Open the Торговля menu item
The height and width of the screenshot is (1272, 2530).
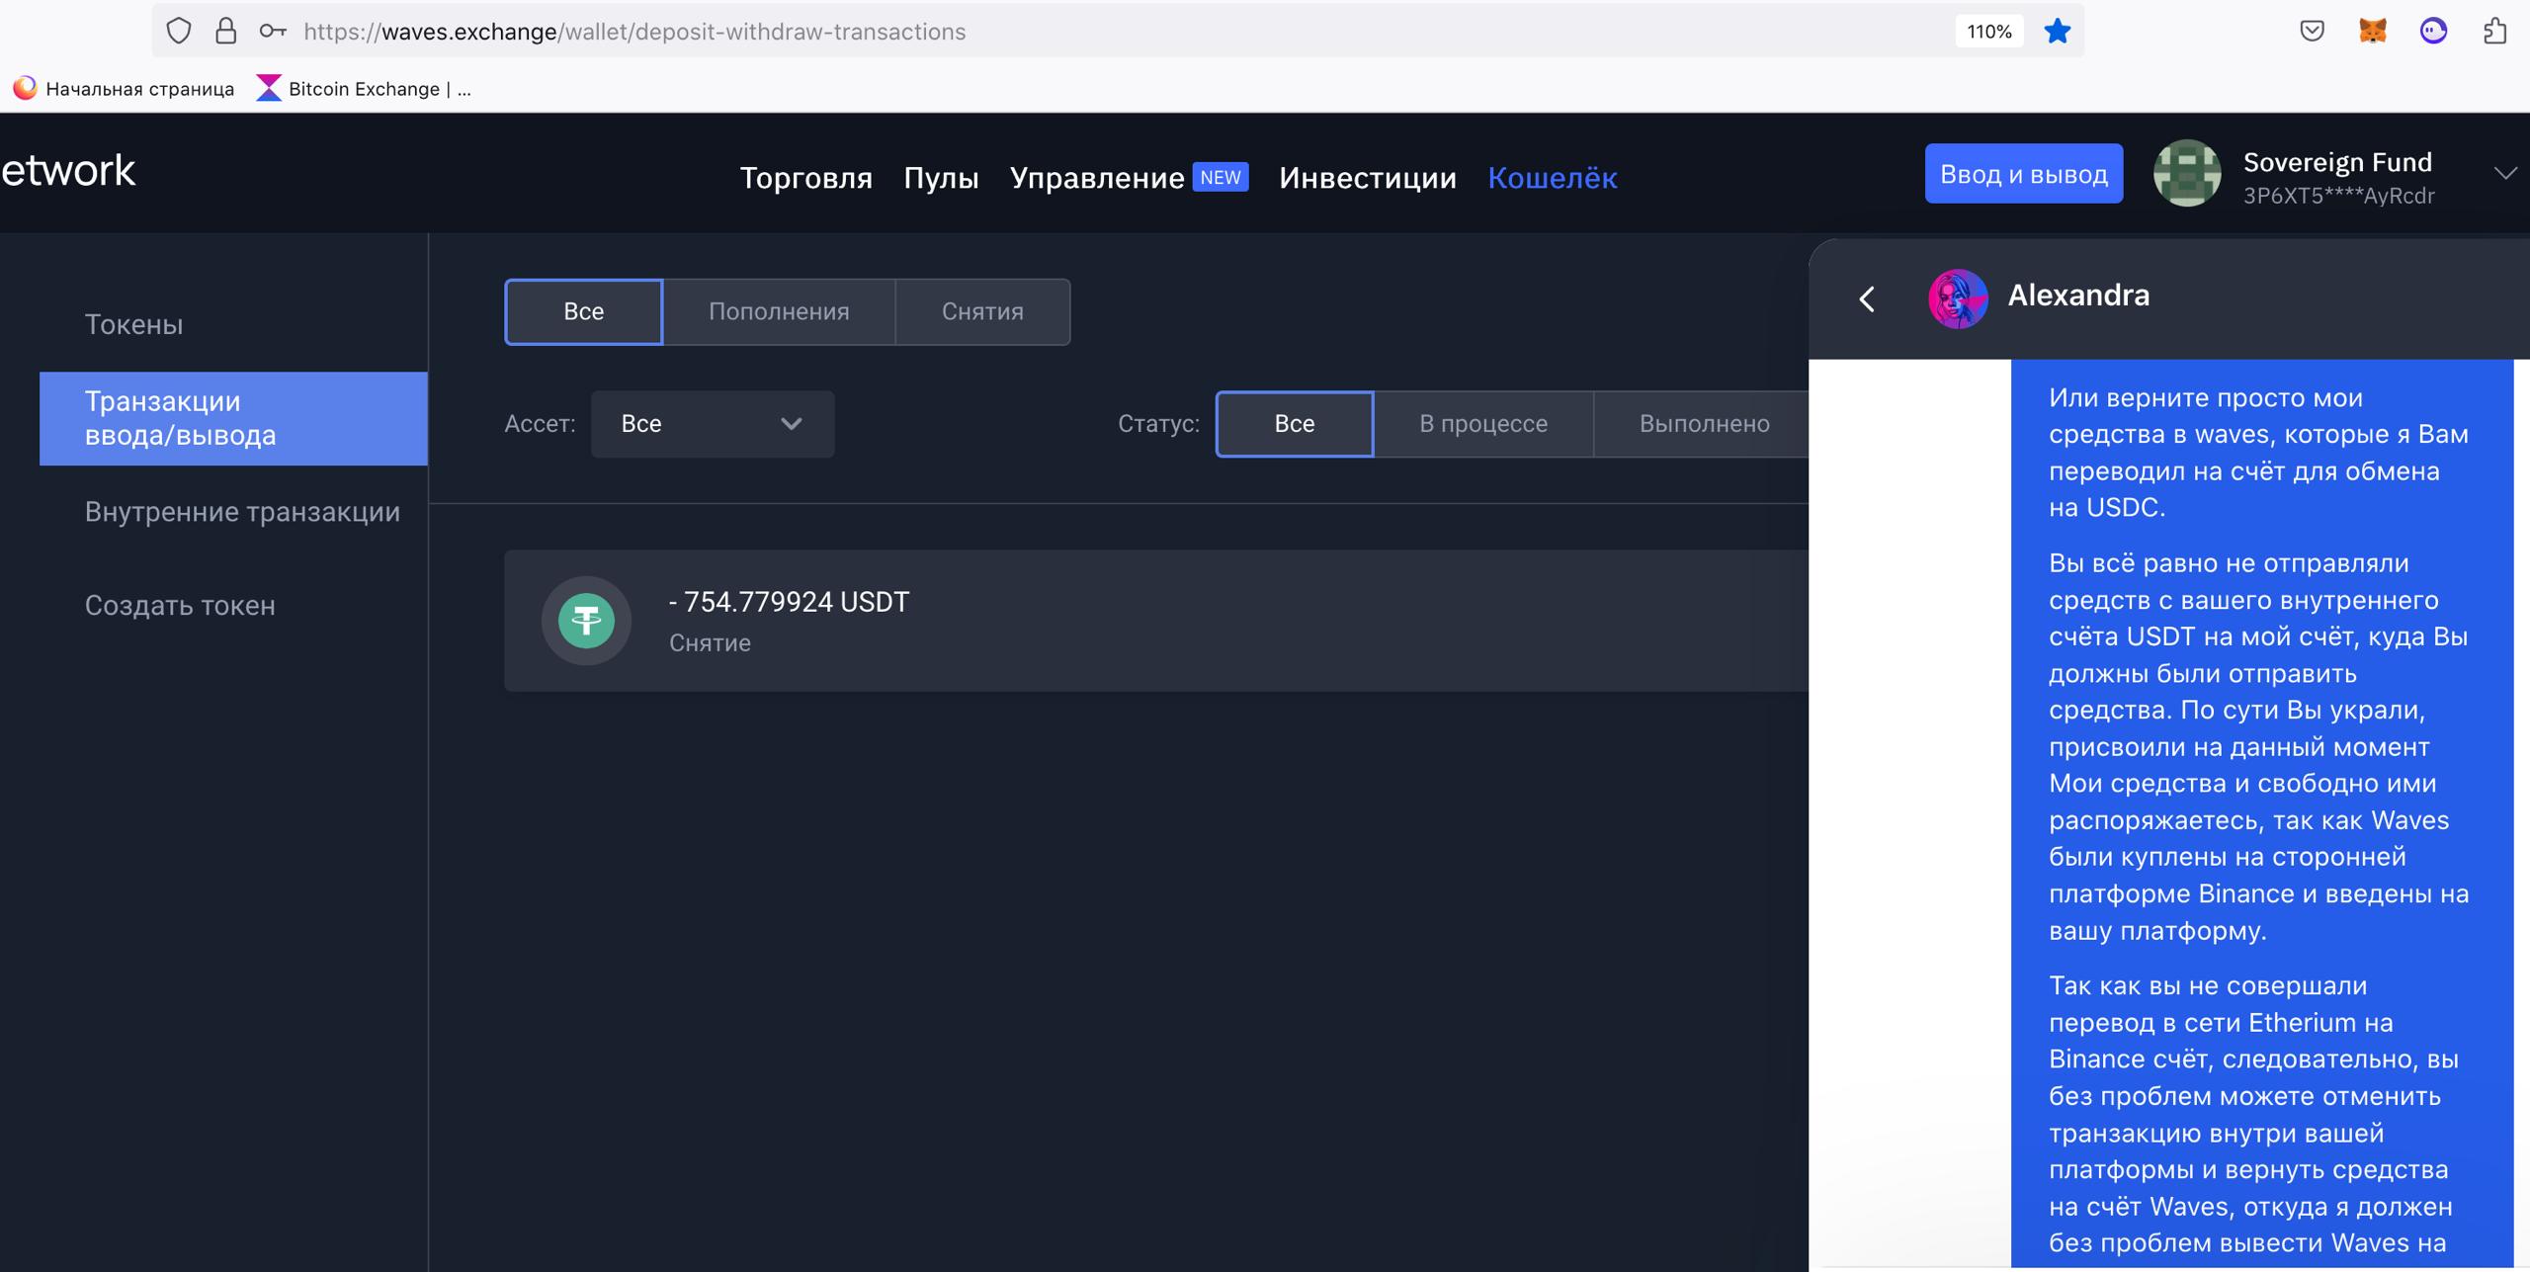pos(805,178)
